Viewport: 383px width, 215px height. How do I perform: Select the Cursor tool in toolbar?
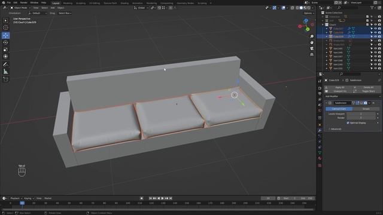[5, 28]
